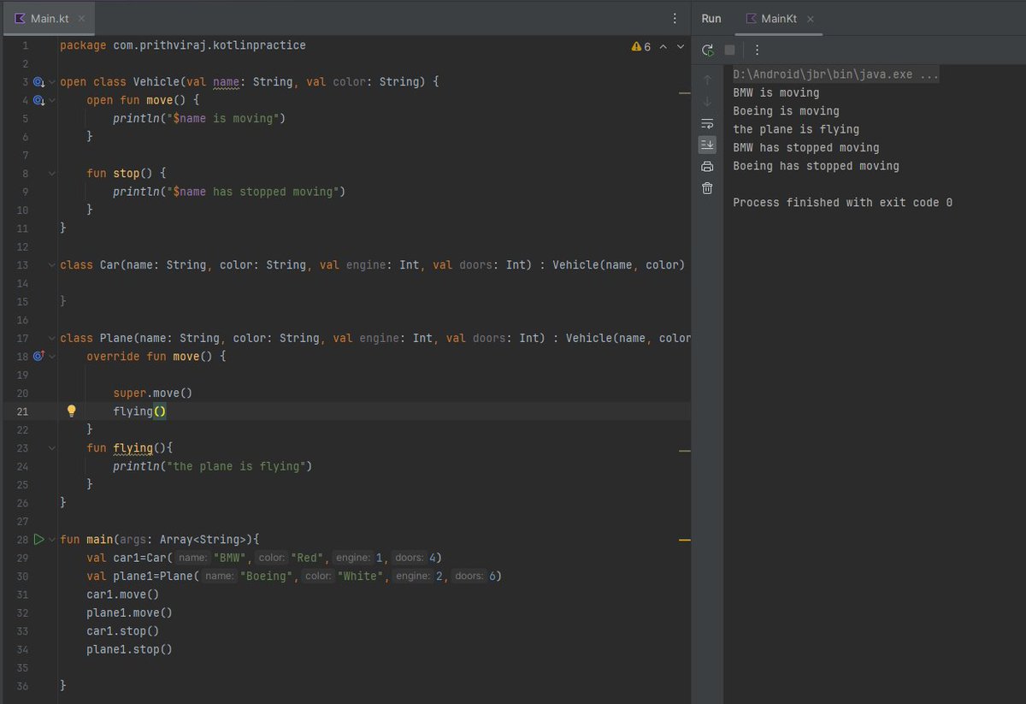Collapse Plane class fold arrow line 17

point(52,338)
